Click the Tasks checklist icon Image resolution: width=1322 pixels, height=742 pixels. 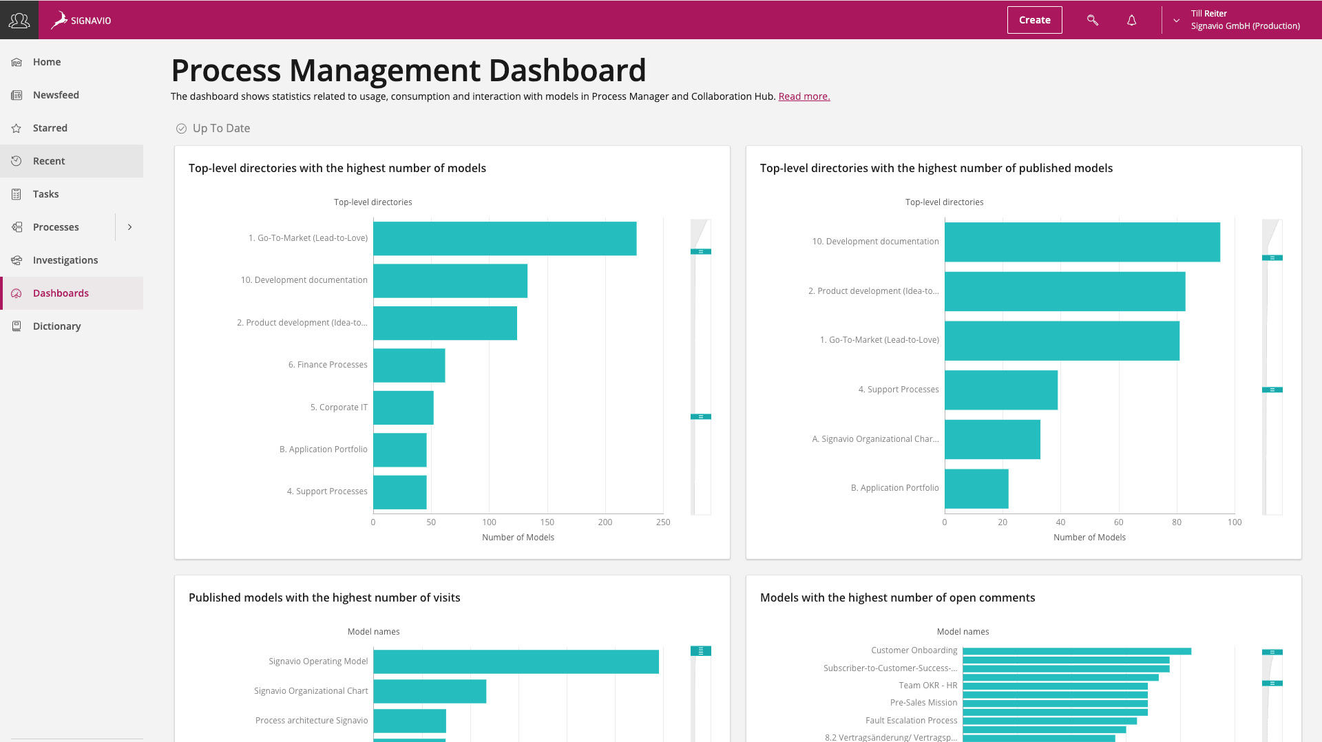point(17,194)
